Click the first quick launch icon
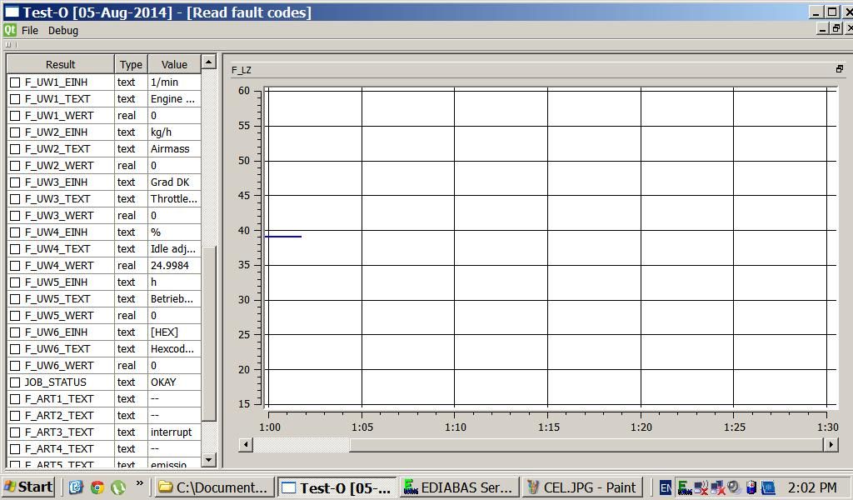This screenshot has height=500, width=853. point(77,487)
